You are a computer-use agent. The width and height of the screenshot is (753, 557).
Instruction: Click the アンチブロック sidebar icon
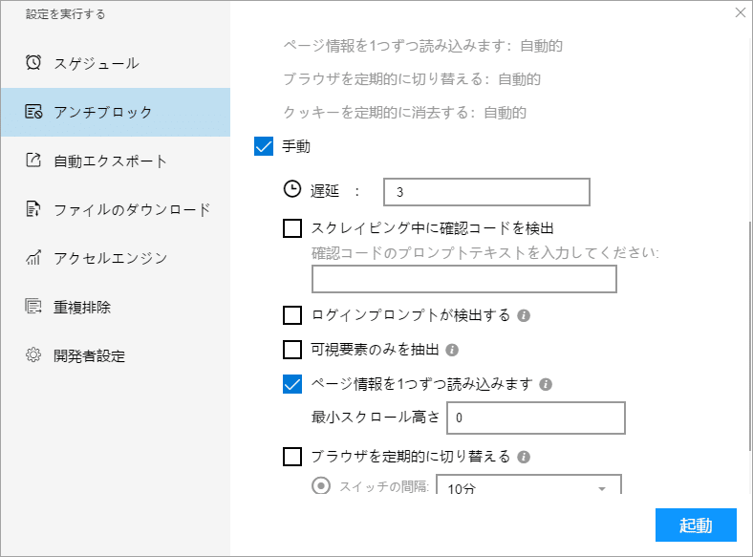pyautogui.click(x=33, y=112)
